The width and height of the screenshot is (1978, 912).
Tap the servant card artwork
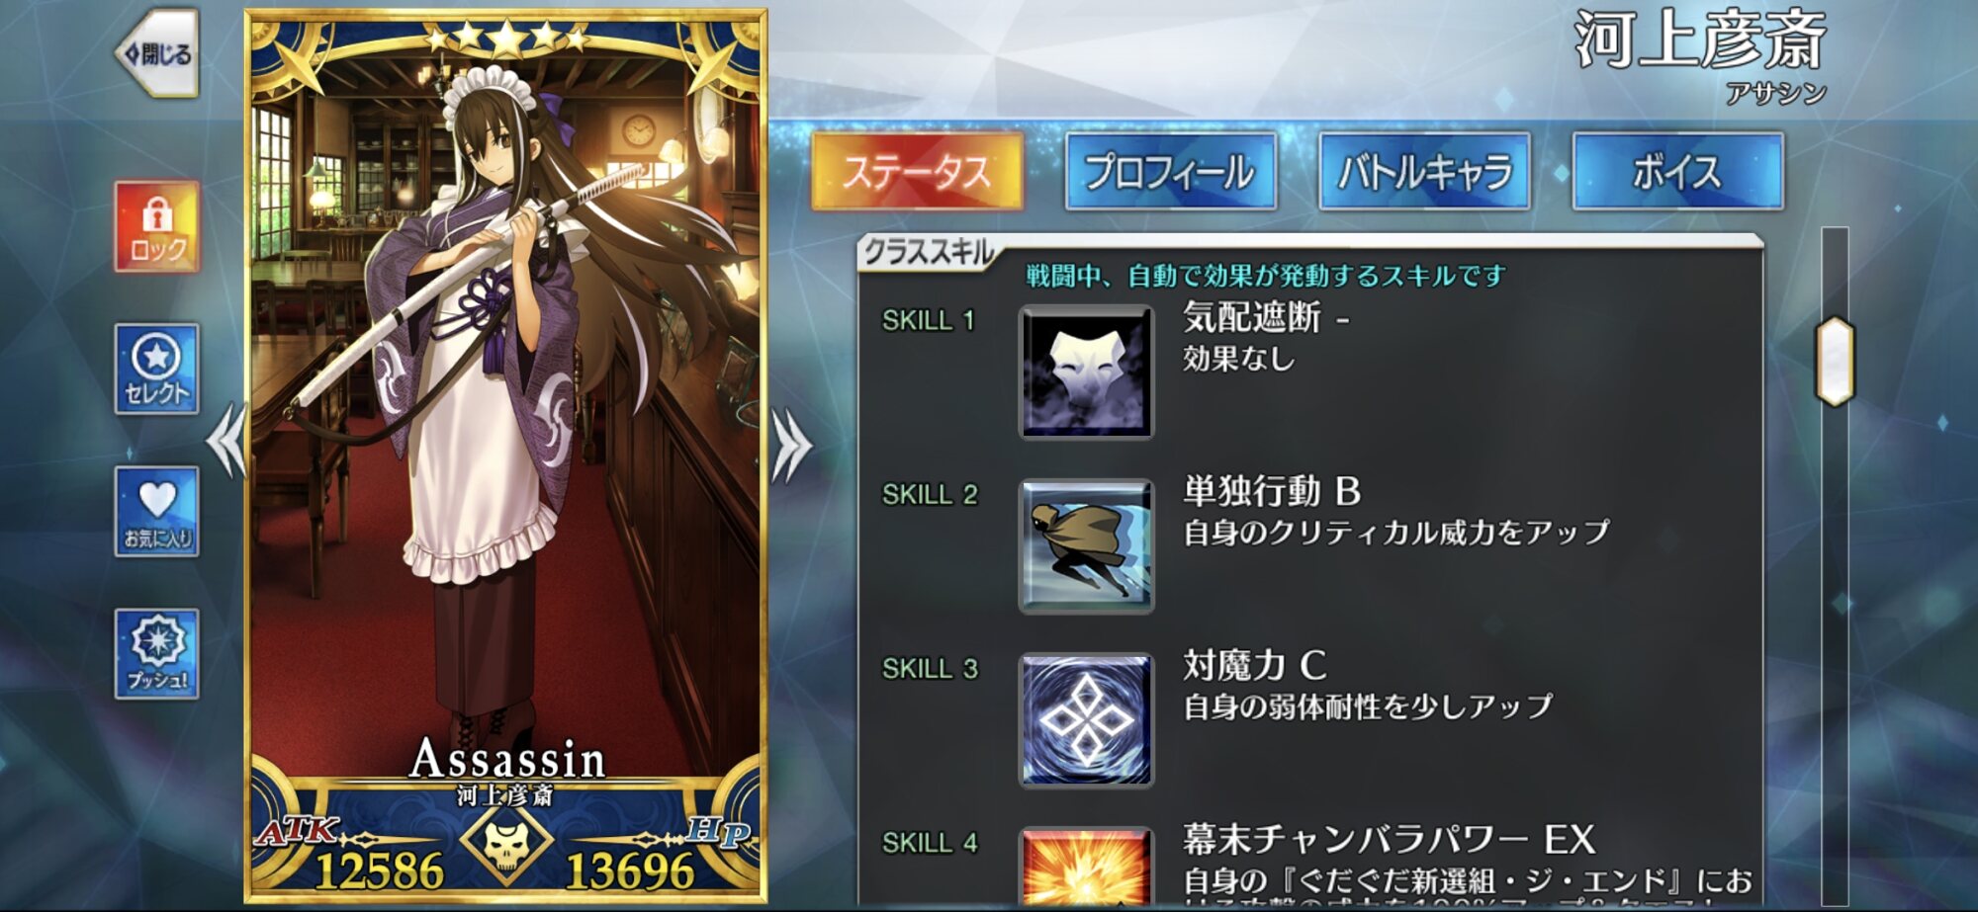(505, 415)
